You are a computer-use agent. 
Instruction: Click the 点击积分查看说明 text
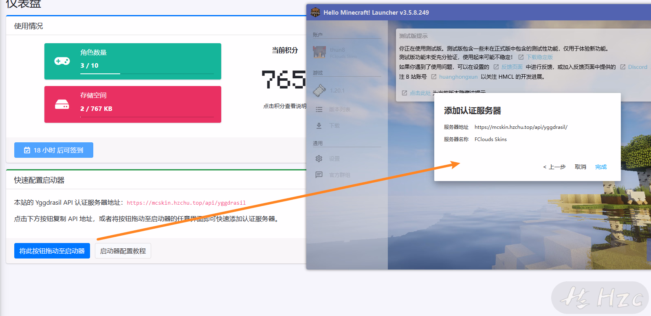tap(285, 106)
